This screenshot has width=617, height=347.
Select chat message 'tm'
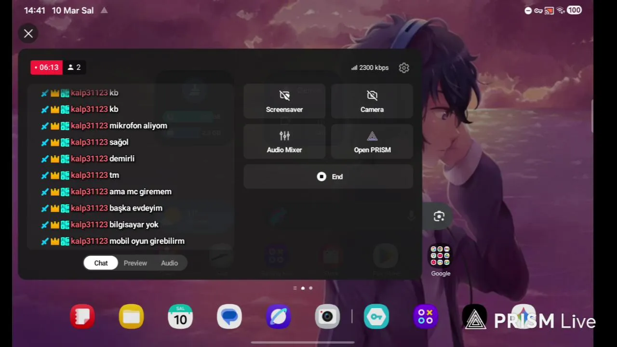point(114,175)
